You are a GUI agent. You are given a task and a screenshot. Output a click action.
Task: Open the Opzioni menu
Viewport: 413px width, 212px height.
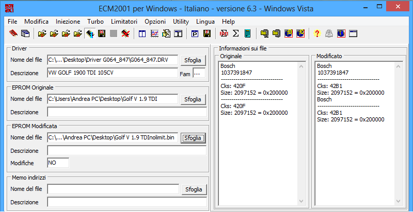(x=155, y=22)
